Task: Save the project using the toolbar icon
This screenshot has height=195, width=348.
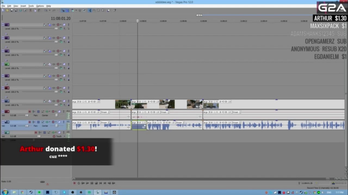Action: tap(12, 10)
